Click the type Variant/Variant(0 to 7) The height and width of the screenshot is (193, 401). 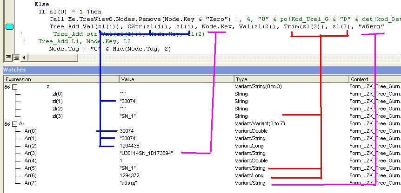pos(260,123)
